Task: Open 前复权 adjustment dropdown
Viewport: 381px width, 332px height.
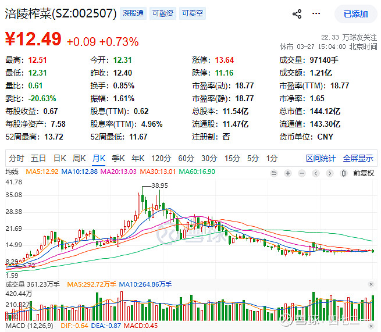Action: tap(364, 173)
